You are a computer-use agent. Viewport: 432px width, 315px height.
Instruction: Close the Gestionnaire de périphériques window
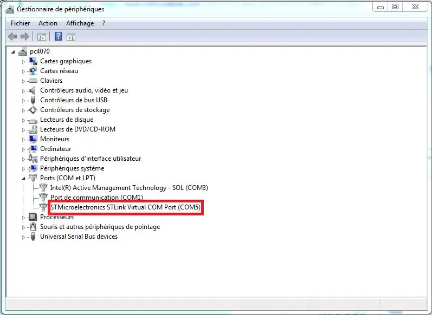416,7
